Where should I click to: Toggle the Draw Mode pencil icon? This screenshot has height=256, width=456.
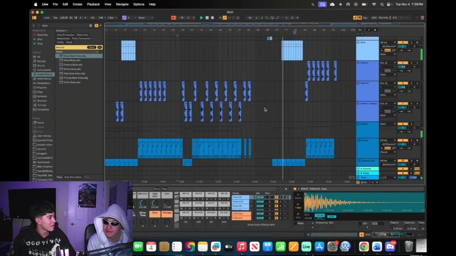pyautogui.click(x=355, y=17)
